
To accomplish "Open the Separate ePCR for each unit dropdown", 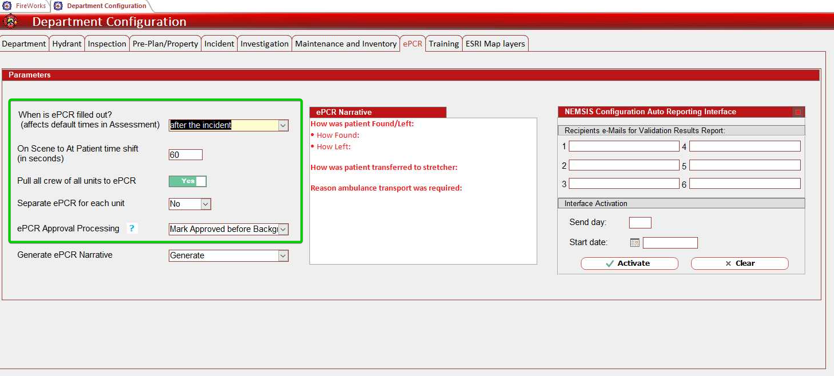I will tap(206, 203).
